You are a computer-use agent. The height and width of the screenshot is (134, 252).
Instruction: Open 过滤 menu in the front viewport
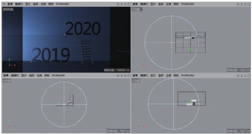coord(168,75)
